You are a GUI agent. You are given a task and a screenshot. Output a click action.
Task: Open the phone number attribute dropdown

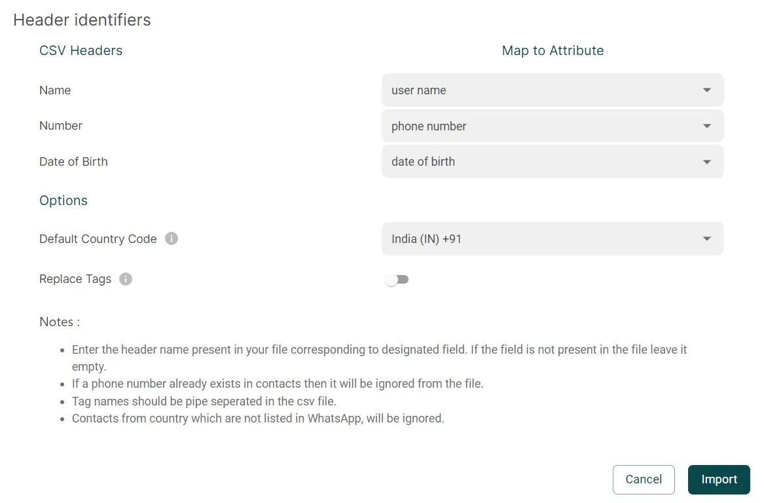(553, 126)
